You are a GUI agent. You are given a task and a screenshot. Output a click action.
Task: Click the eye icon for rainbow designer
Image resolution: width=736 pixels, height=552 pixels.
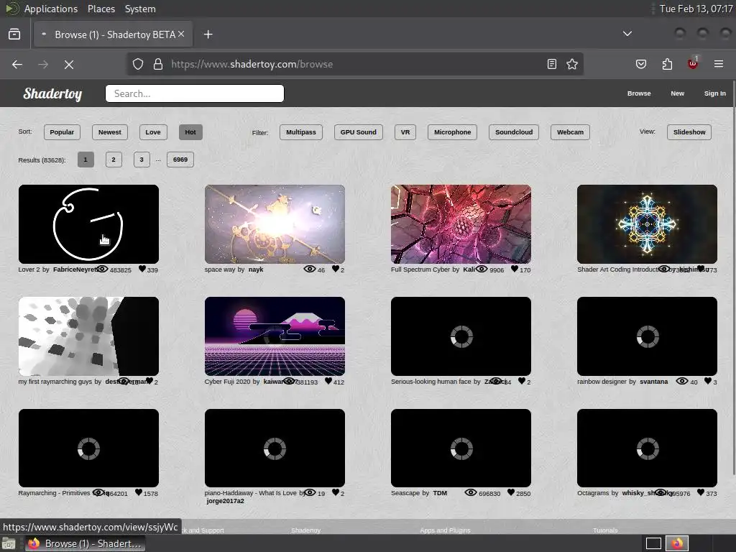(x=682, y=381)
